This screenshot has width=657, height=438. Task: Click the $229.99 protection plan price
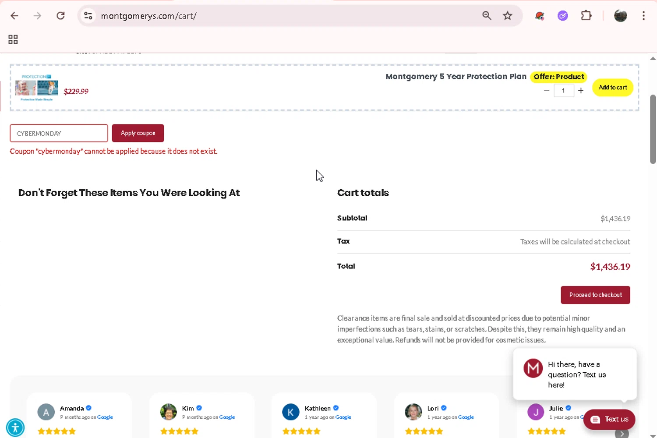(x=76, y=92)
